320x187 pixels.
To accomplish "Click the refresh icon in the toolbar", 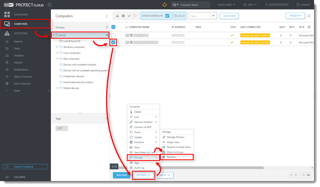I will (x=309, y=16).
